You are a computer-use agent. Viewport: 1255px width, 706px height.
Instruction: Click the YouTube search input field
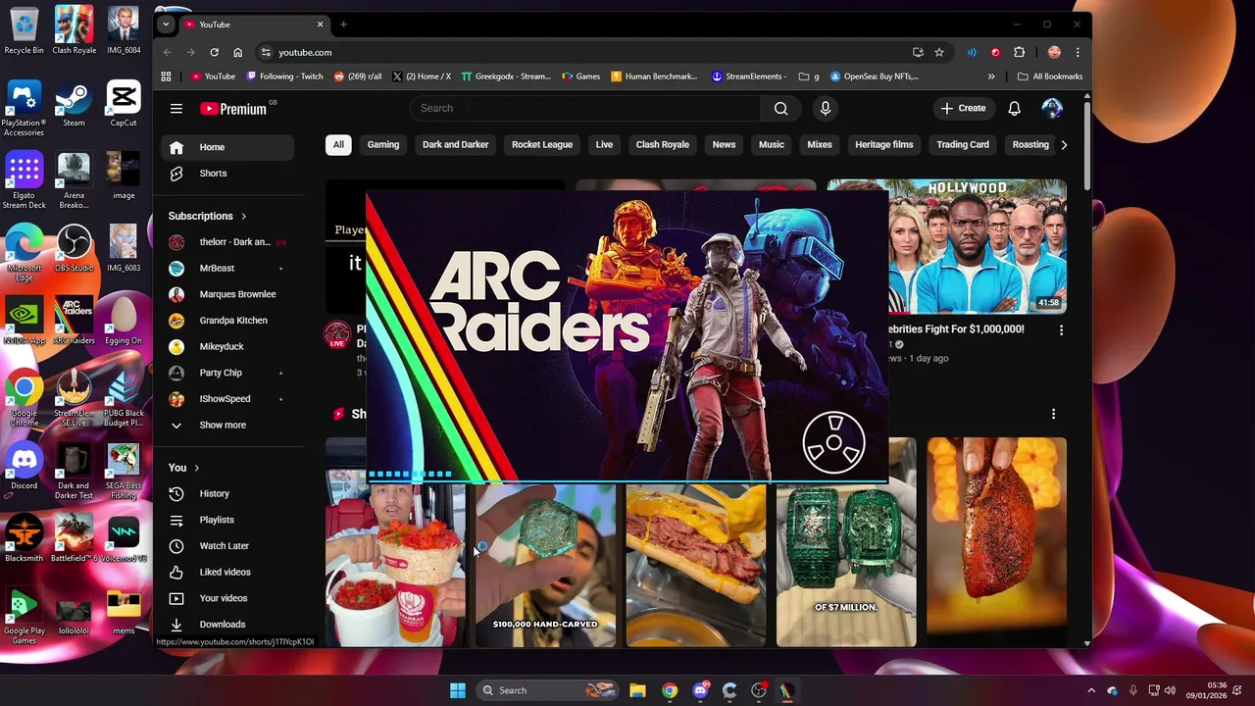(585, 109)
